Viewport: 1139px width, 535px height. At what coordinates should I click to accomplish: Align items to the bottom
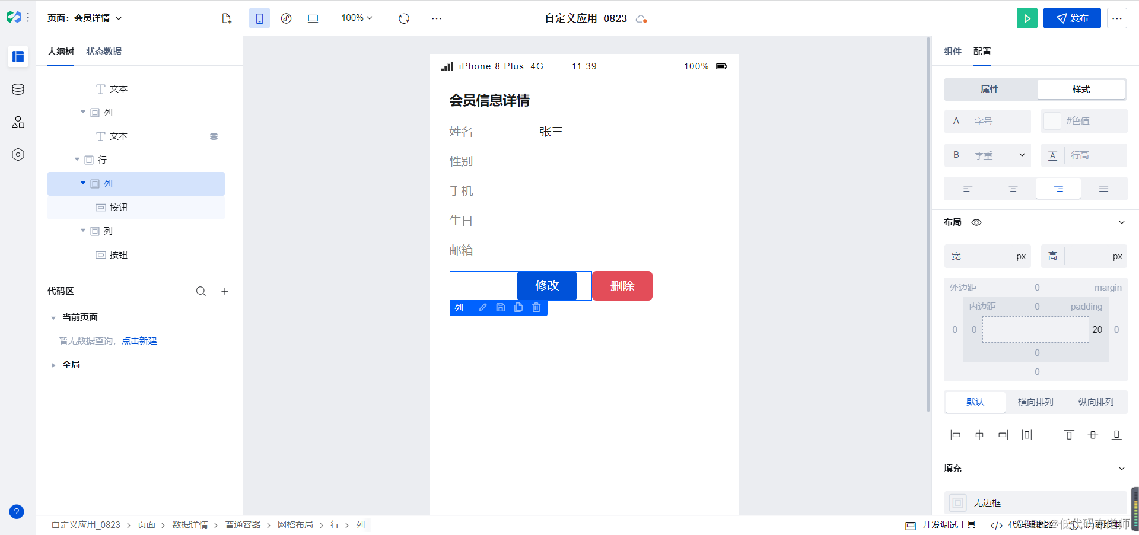click(1116, 435)
